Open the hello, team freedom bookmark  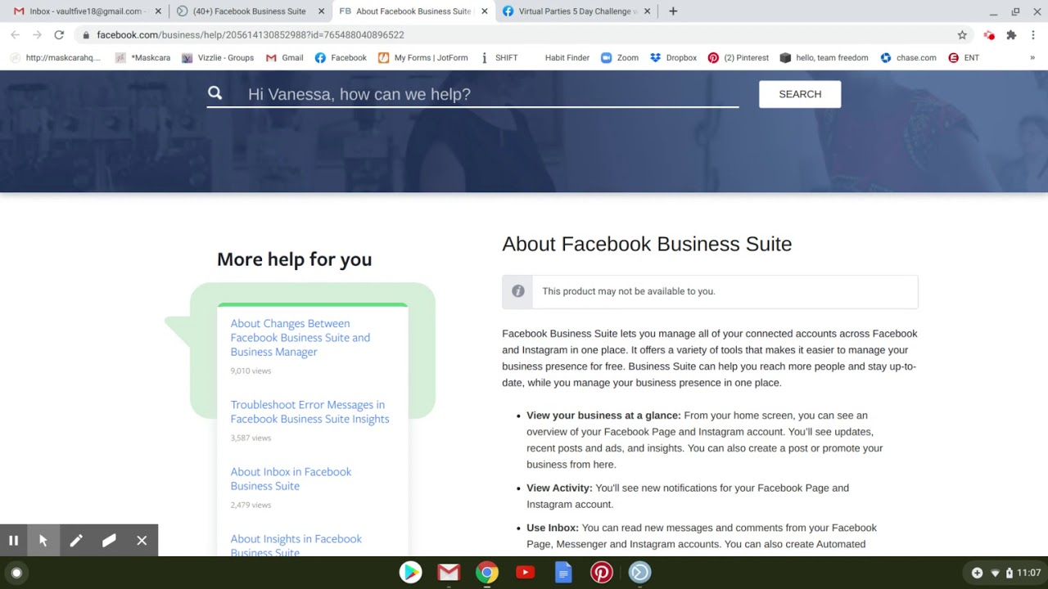click(x=824, y=58)
